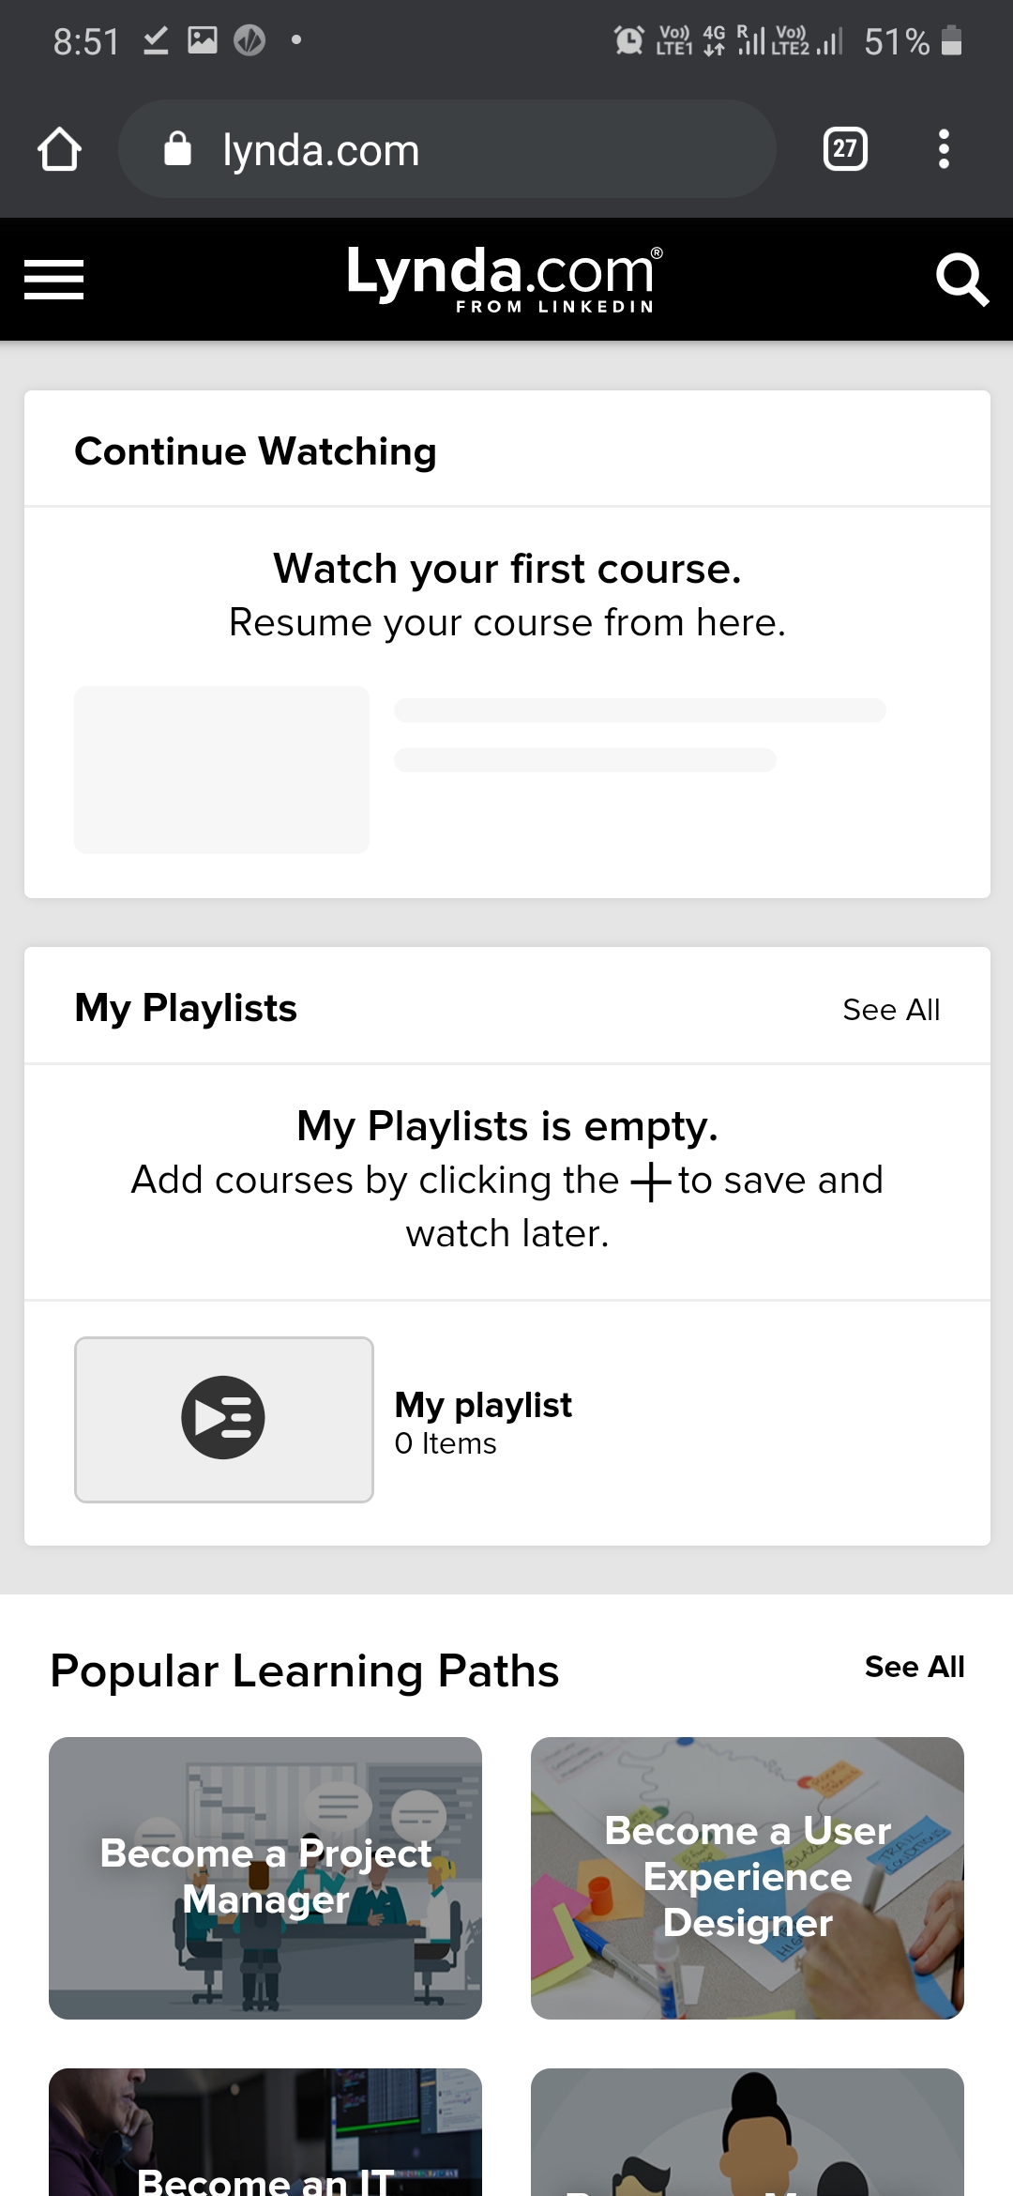Tap the search magnifier icon

pyautogui.click(x=961, y=280)
